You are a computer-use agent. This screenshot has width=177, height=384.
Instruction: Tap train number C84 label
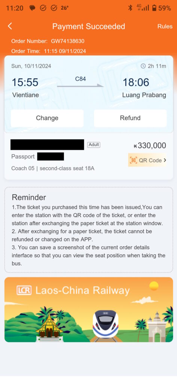(x=80, y=79)
